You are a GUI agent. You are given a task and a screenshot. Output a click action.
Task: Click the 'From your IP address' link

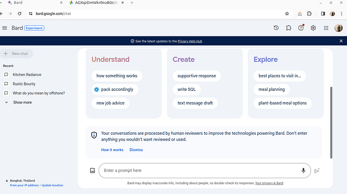tap(24, 186)
